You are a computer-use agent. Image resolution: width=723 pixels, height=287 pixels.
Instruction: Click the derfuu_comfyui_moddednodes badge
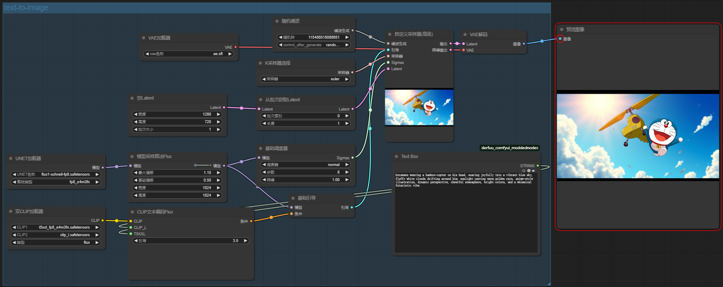pyautogui.click(x=509, y=148)
